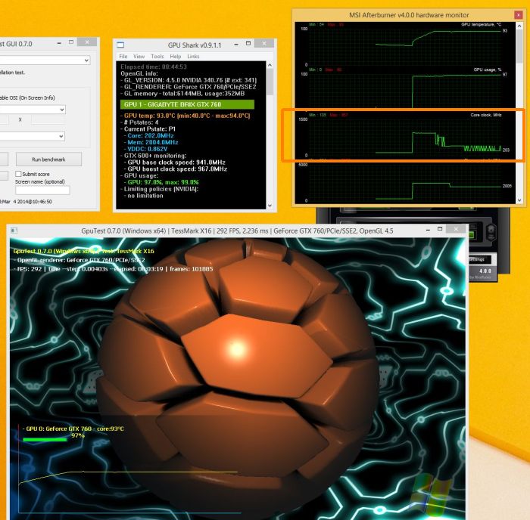Minimize the GPU Shark window
The height and width of the screenshot is (520, 530).
tap(236, 44)
